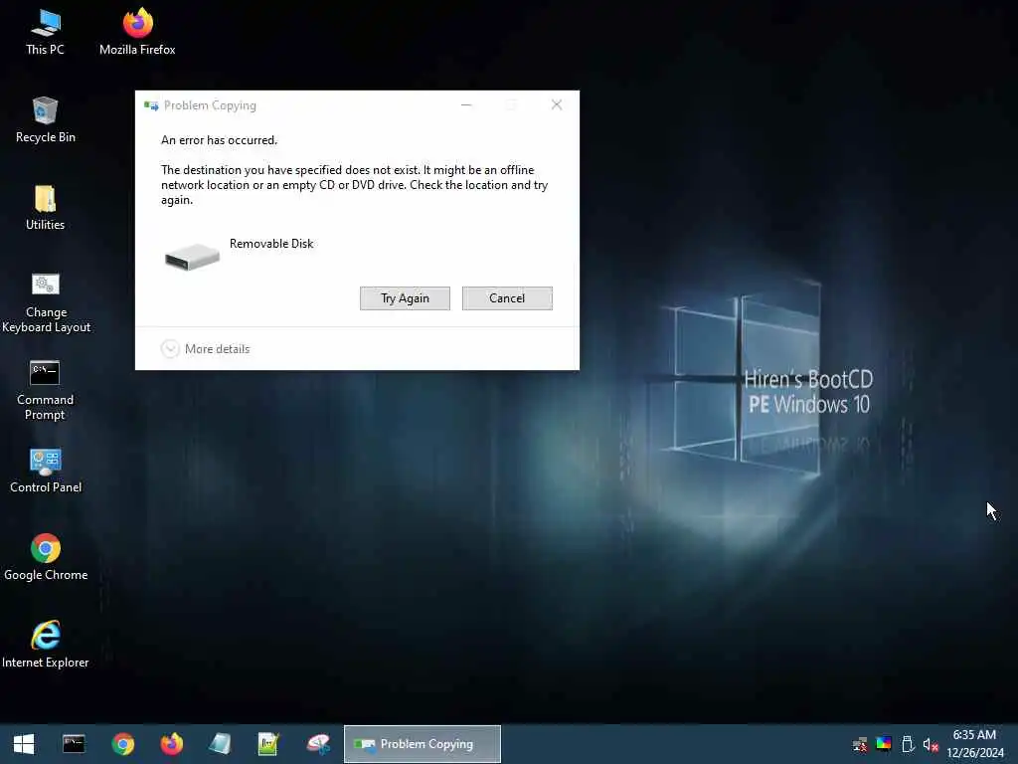Screen dimensions: 1018x764
Task: Click the 'An error has occurred.' text
Action: pos(219,140)
